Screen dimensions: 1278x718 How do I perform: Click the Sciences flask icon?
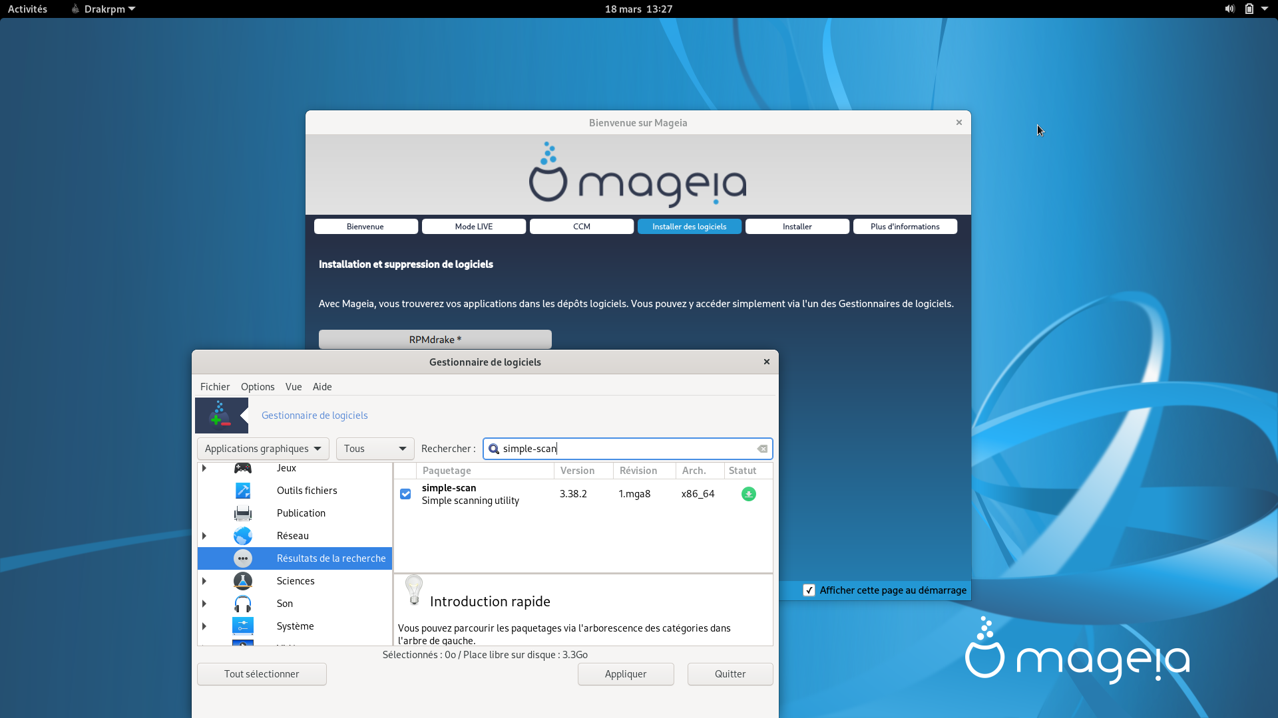[242, 581]
